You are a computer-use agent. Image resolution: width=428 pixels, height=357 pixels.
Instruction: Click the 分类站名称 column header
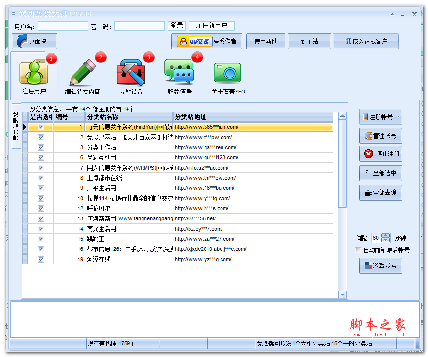pos(128,117)
